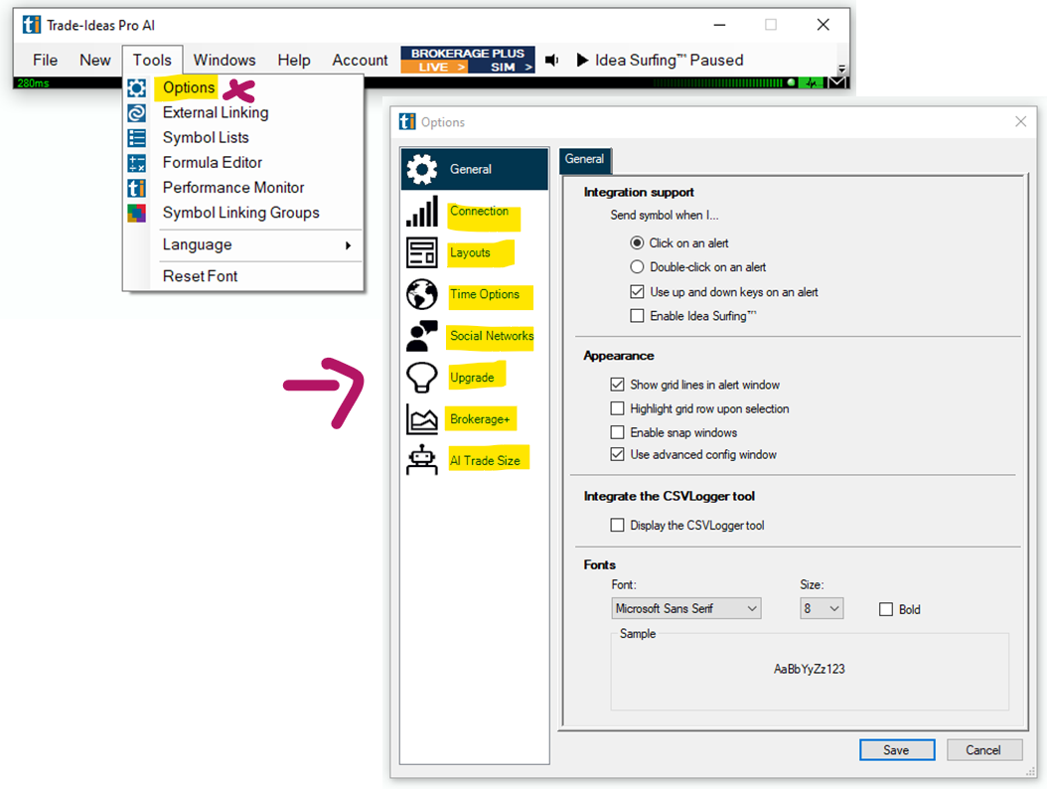This screenshot has height=789, width=1049.
Task: Choose Symbol Linking Groups menu entry
Action: (x=240, y=213)
